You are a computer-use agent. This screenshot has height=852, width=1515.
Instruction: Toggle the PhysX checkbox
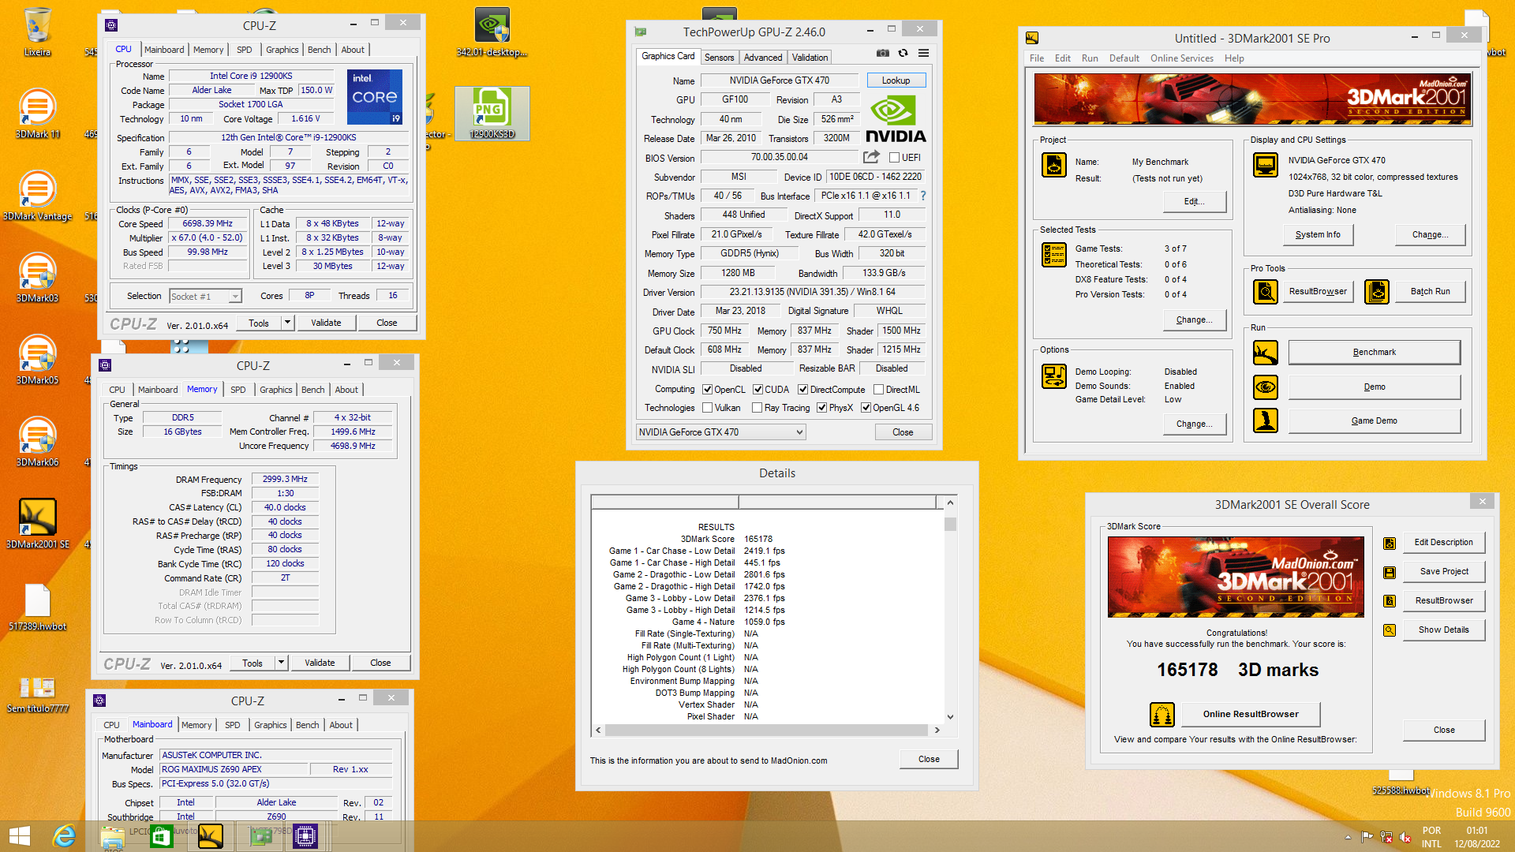tap(822, 408)
